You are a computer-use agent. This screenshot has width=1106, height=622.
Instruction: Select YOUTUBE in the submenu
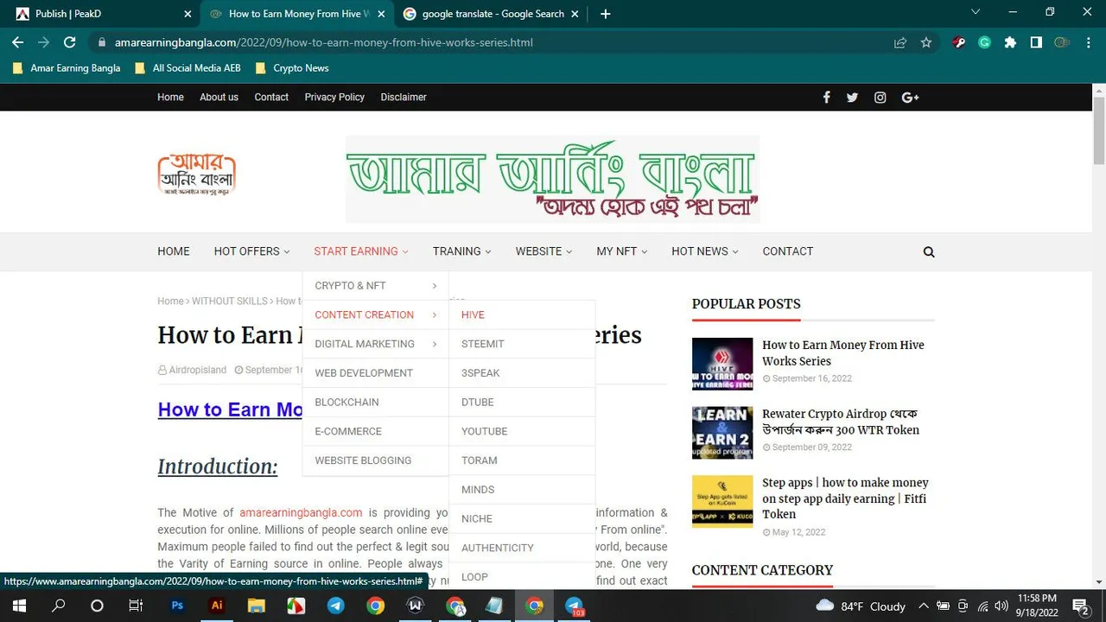coord(522,431)
